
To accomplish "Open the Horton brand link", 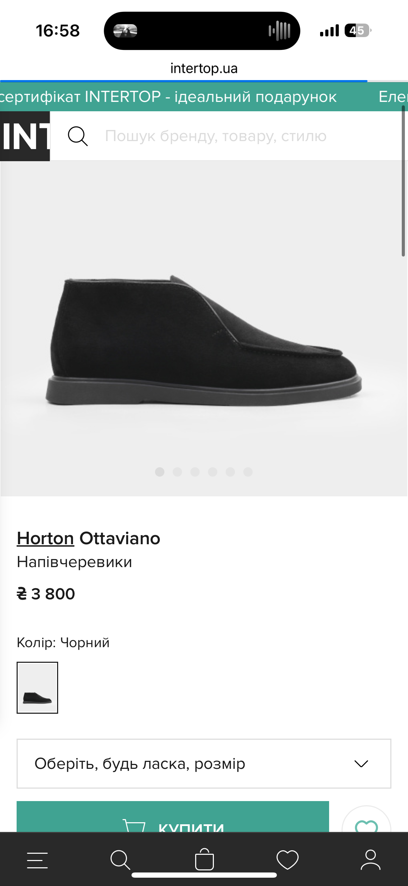I will [x=45, y=538].
